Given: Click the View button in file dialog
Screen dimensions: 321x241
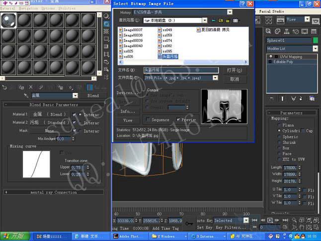Looking at the screenshot, I should [128, 120].
